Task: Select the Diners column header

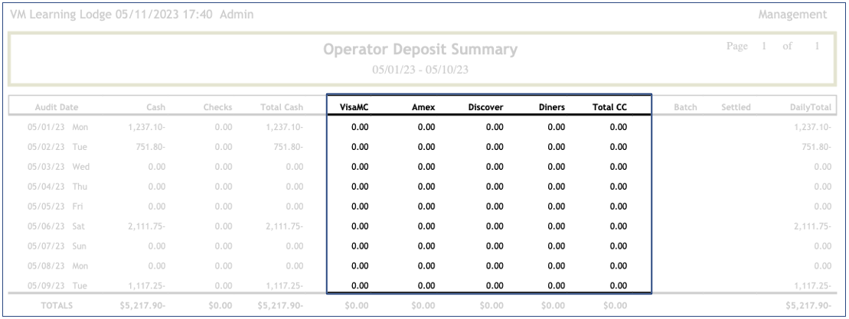Action: (552, 107)
